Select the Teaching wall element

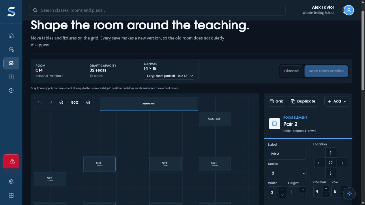149,104
